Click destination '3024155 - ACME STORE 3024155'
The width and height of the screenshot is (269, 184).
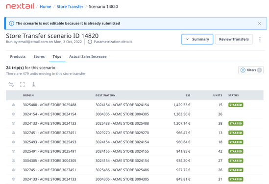point(122,151)
